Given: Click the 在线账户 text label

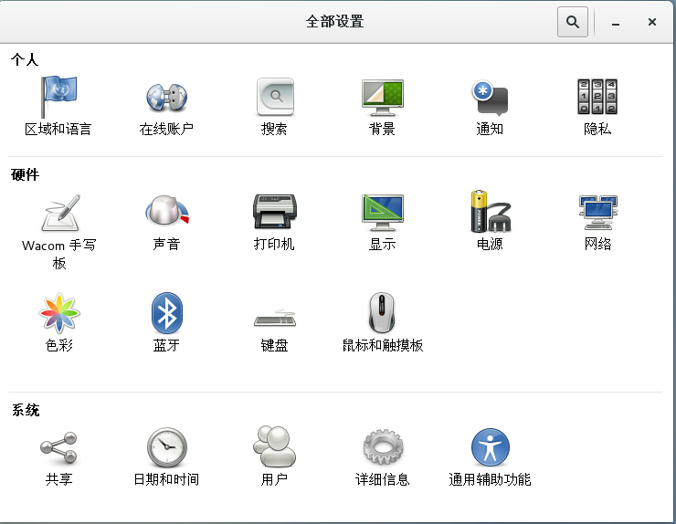Looking at the screenshot, I should 166,129.
